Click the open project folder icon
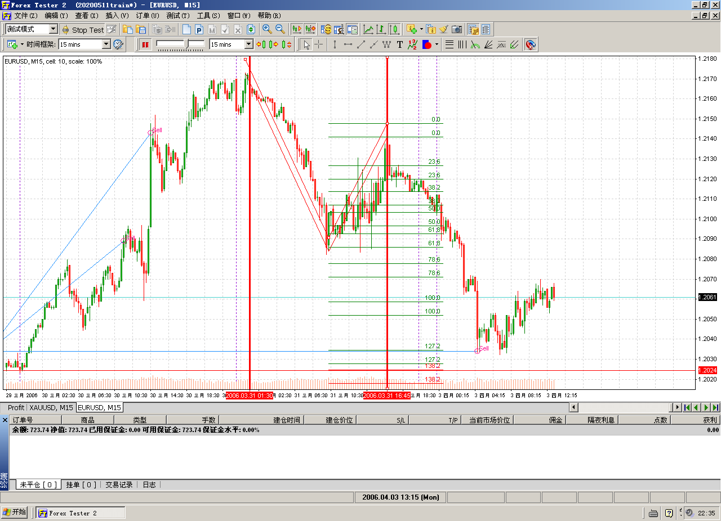The width and height of the screenshot is (721, 521). (x=128, y=30)
